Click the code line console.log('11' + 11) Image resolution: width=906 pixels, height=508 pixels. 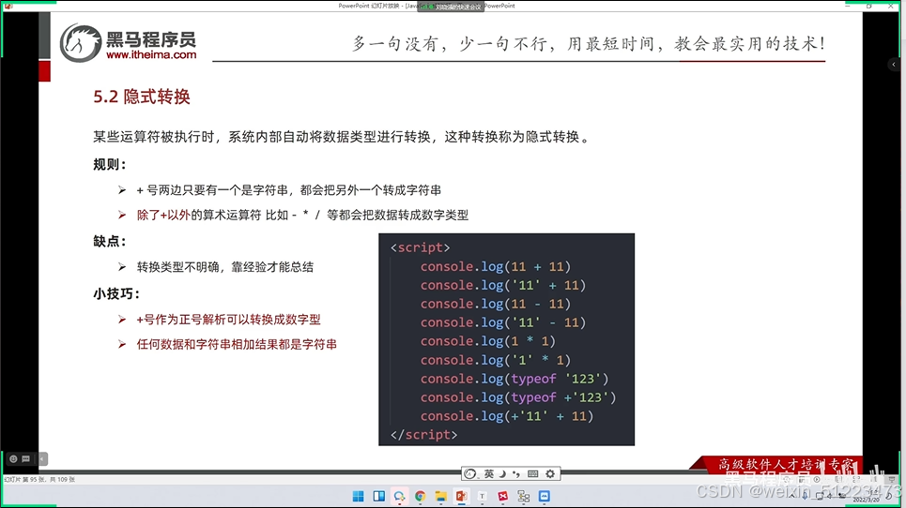point(502,286)
